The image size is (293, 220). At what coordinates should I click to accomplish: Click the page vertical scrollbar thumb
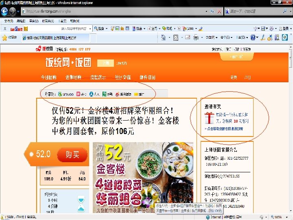coord(291,59)
